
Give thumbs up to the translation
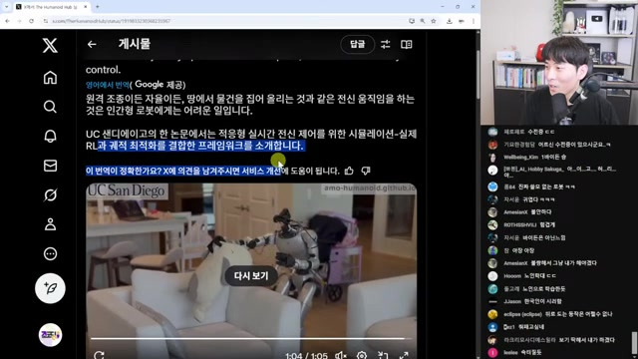[349, 171]
